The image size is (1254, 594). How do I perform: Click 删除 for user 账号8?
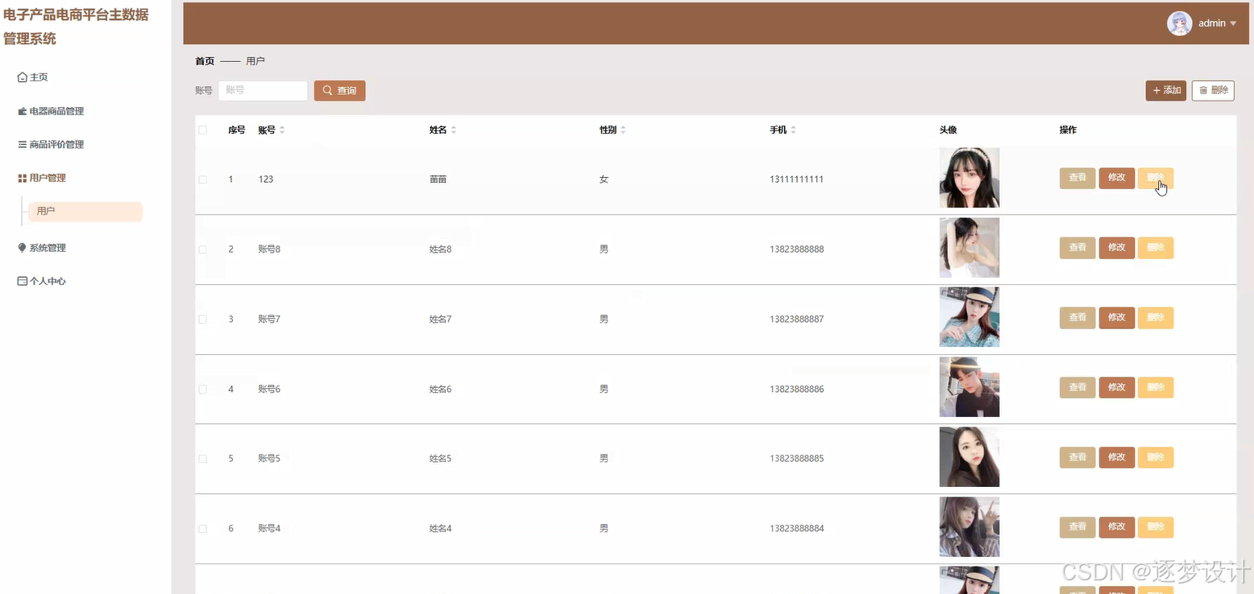click(1156, 248)
